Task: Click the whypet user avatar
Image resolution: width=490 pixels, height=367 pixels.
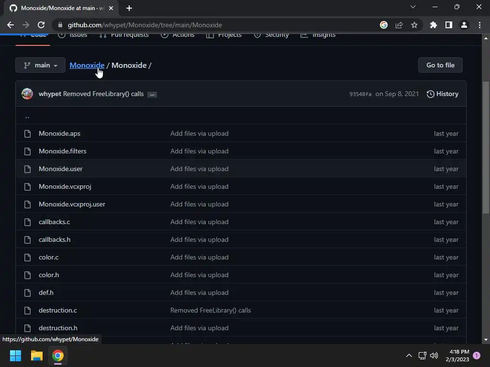Action: pyautogui.click(x=27, y=94)
